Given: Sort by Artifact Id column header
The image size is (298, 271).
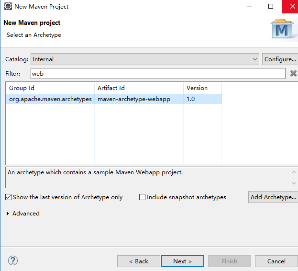Looking at the screenshot, I should [139, 88].
